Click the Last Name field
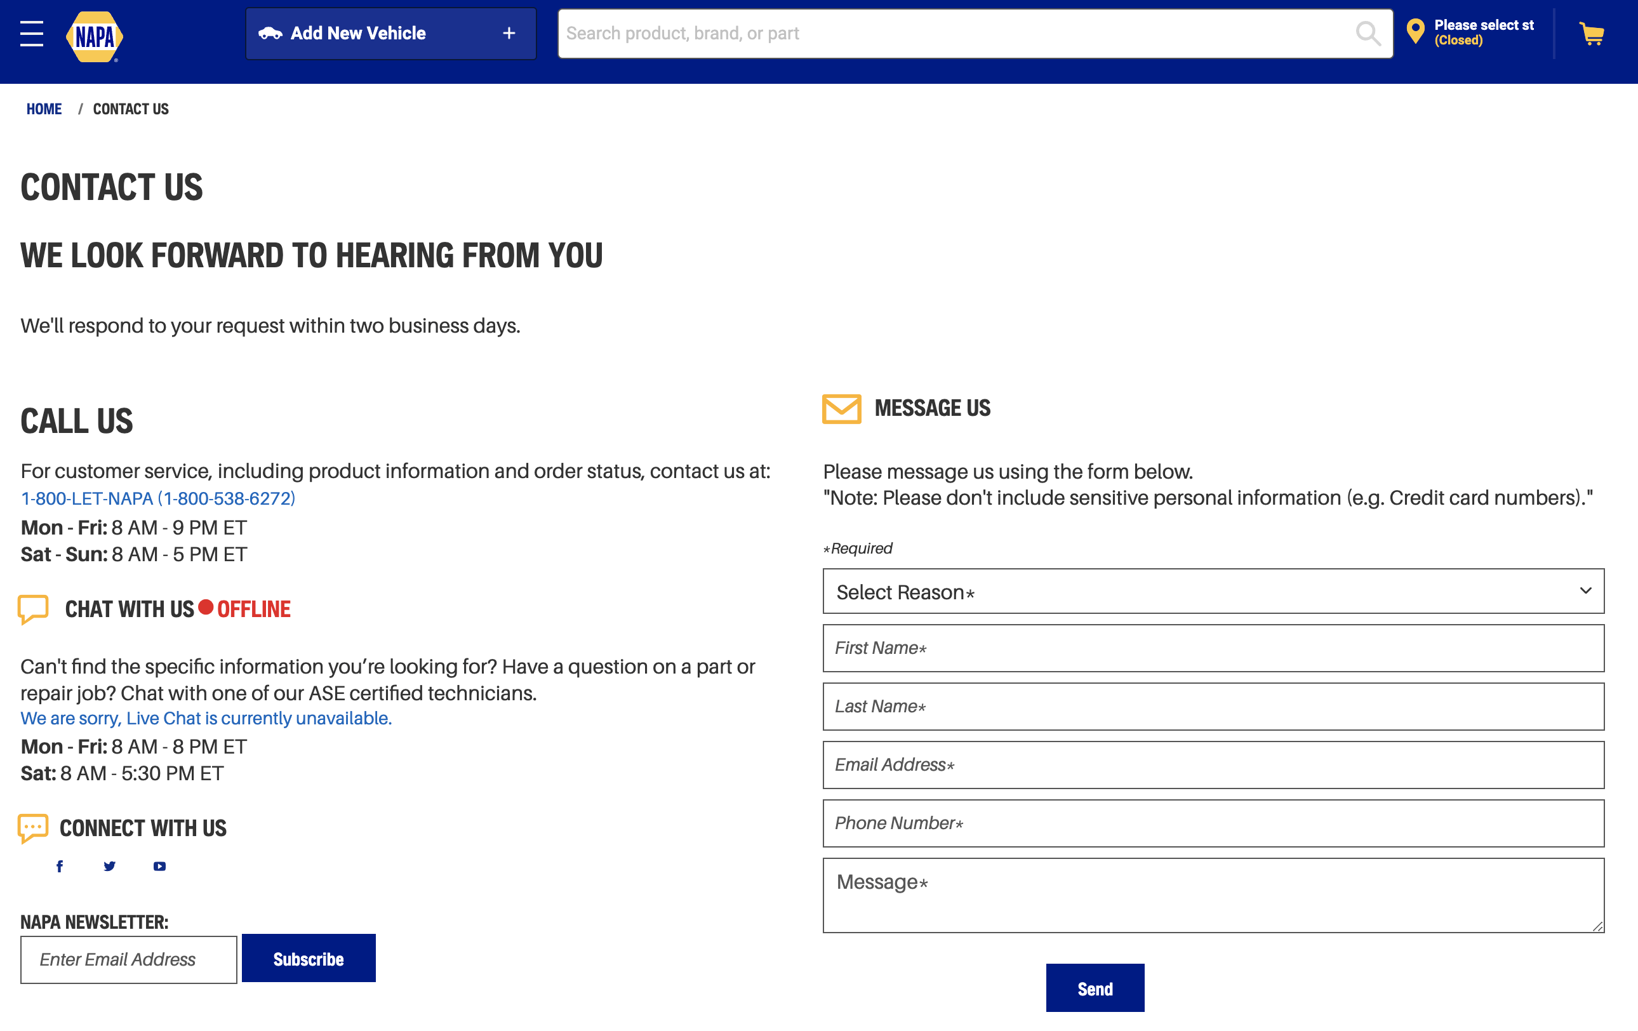The height and width of the screenshot is (1031, 1638). coord(1213,707)
